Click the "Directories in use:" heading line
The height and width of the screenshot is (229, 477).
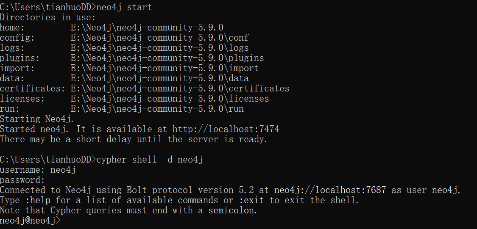[48, 17]
